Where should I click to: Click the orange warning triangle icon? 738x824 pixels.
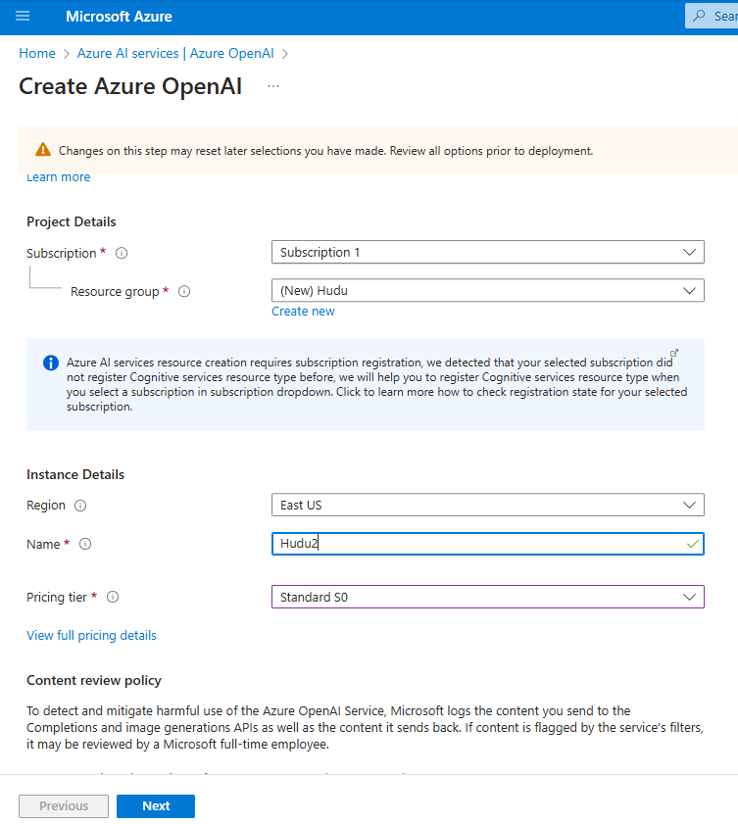pyautogui.click(x=43, y=150)
